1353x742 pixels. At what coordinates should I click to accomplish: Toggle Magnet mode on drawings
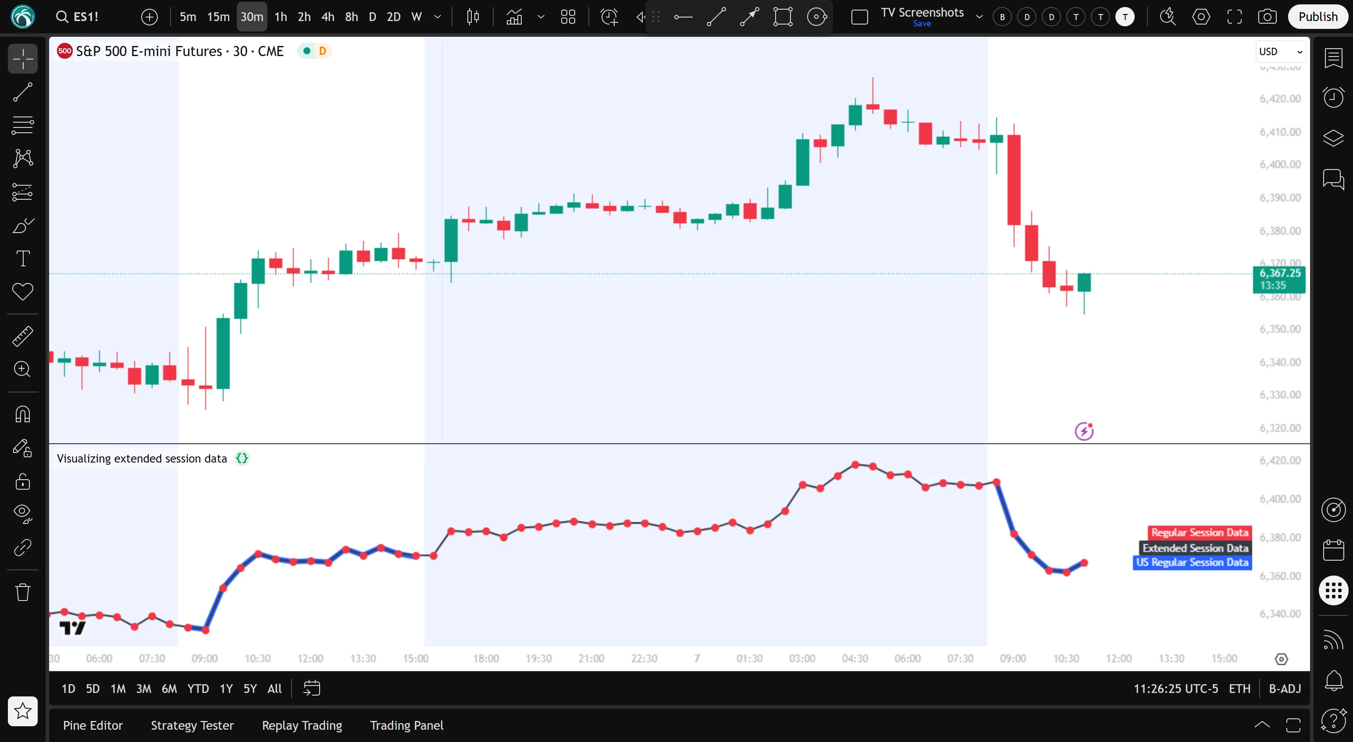(23, 414)
